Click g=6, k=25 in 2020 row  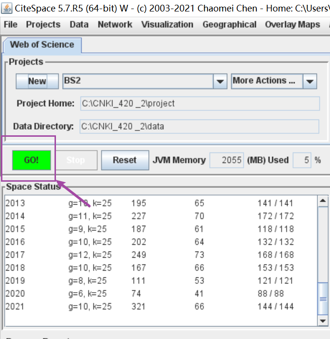(88, 294)
